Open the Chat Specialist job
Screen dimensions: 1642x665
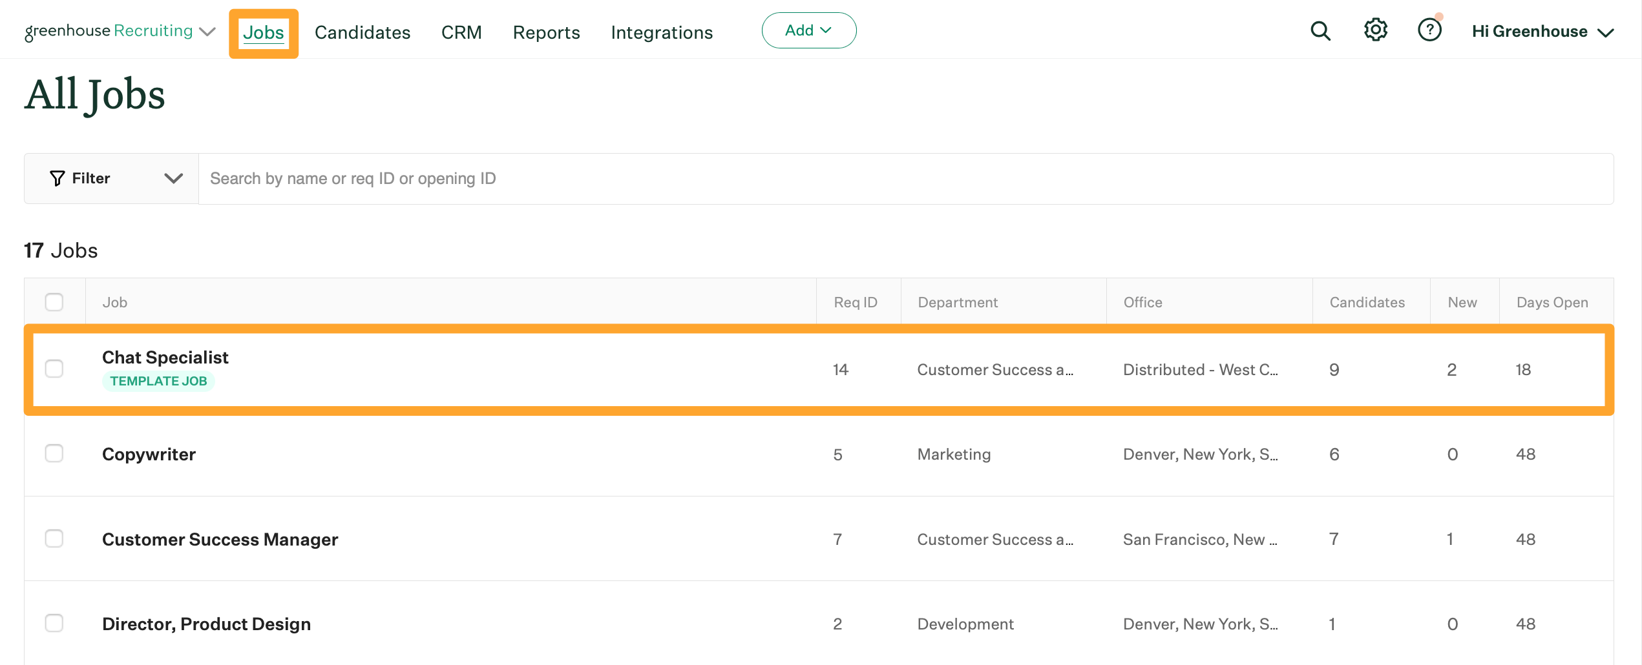tap(165, 357)
